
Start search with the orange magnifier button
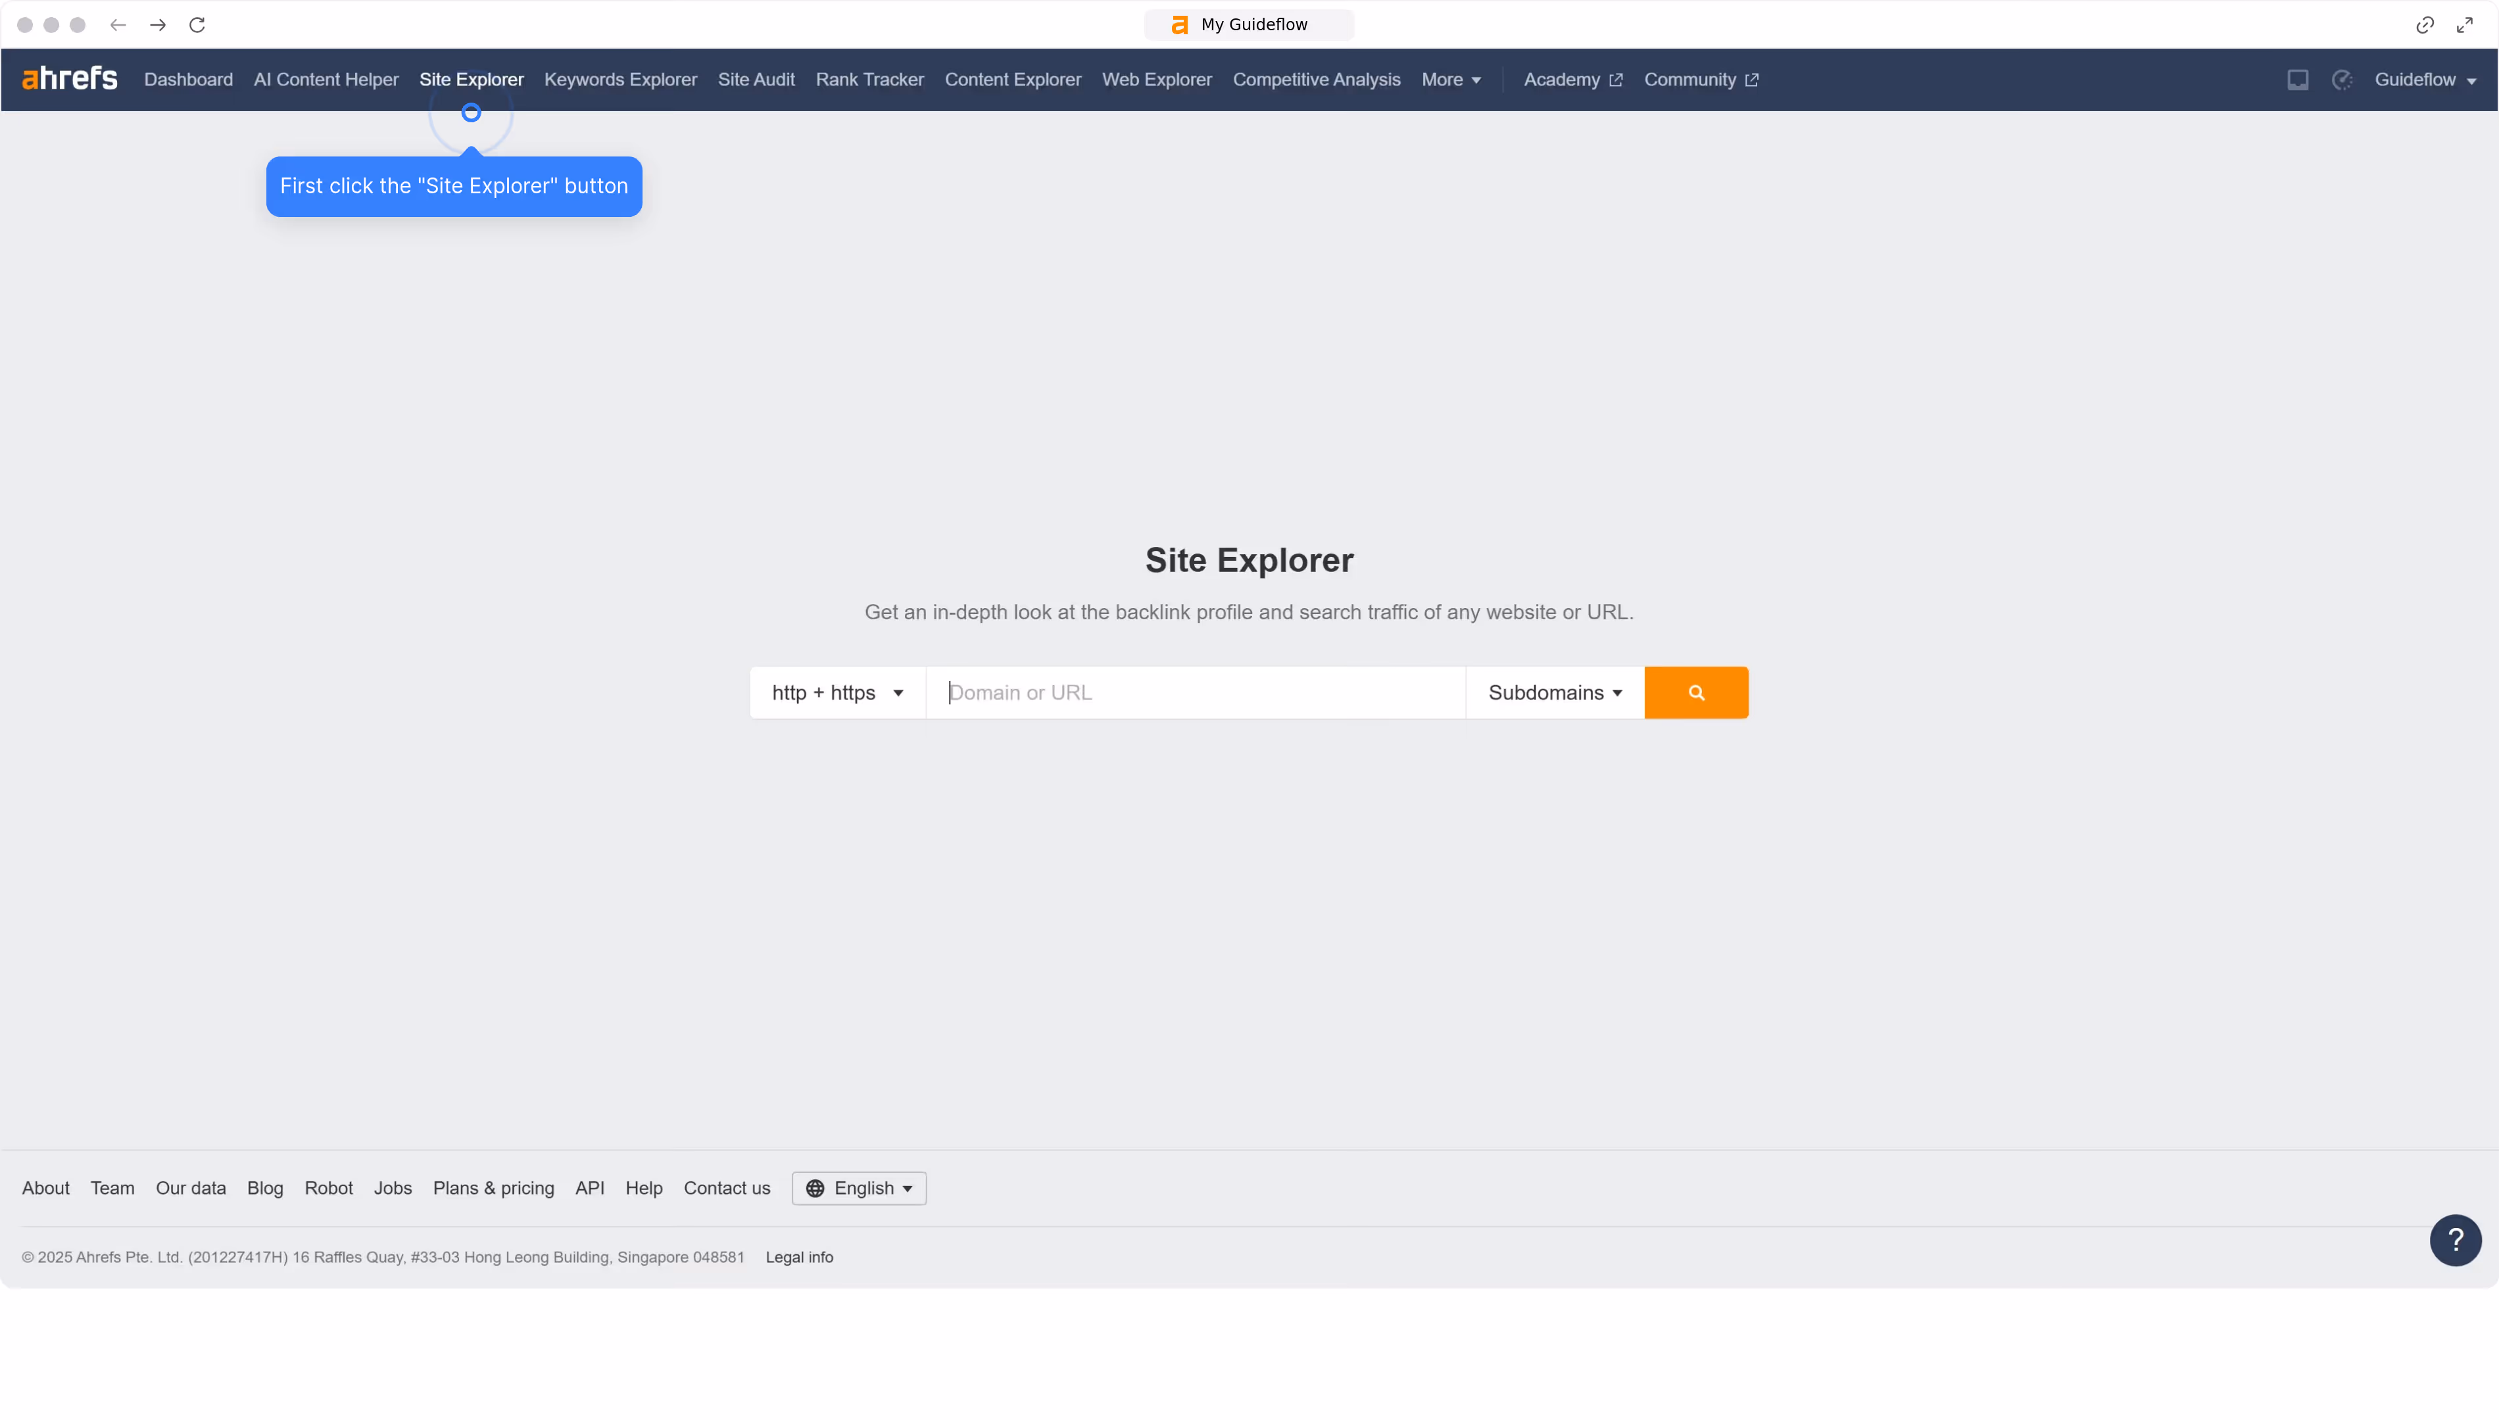[1695, 692]
